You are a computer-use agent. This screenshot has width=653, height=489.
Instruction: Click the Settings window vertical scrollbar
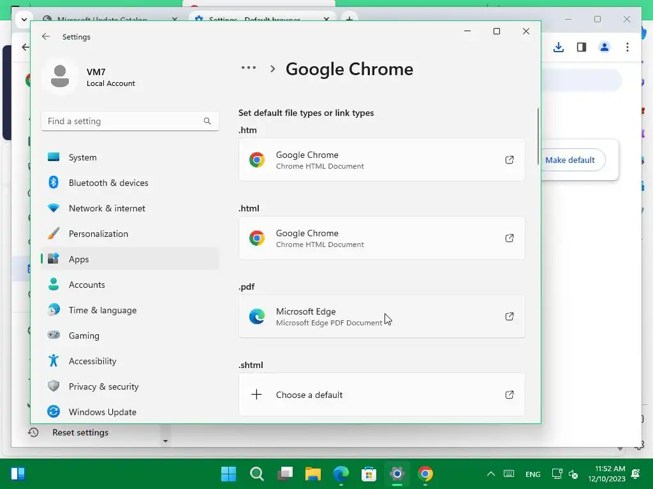tap(538, 136)
